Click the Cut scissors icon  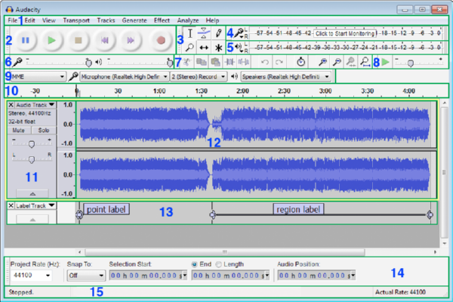point(187,62)
